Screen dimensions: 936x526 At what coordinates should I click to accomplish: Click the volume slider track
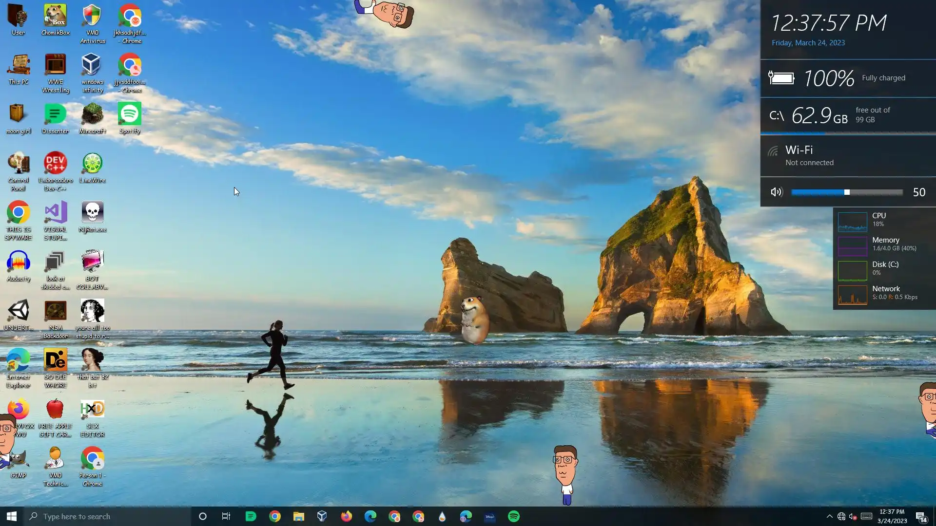(877, 192)
